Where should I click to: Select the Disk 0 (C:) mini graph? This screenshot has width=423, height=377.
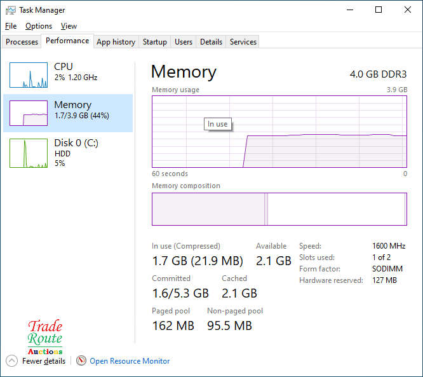[x=29, y=153]
